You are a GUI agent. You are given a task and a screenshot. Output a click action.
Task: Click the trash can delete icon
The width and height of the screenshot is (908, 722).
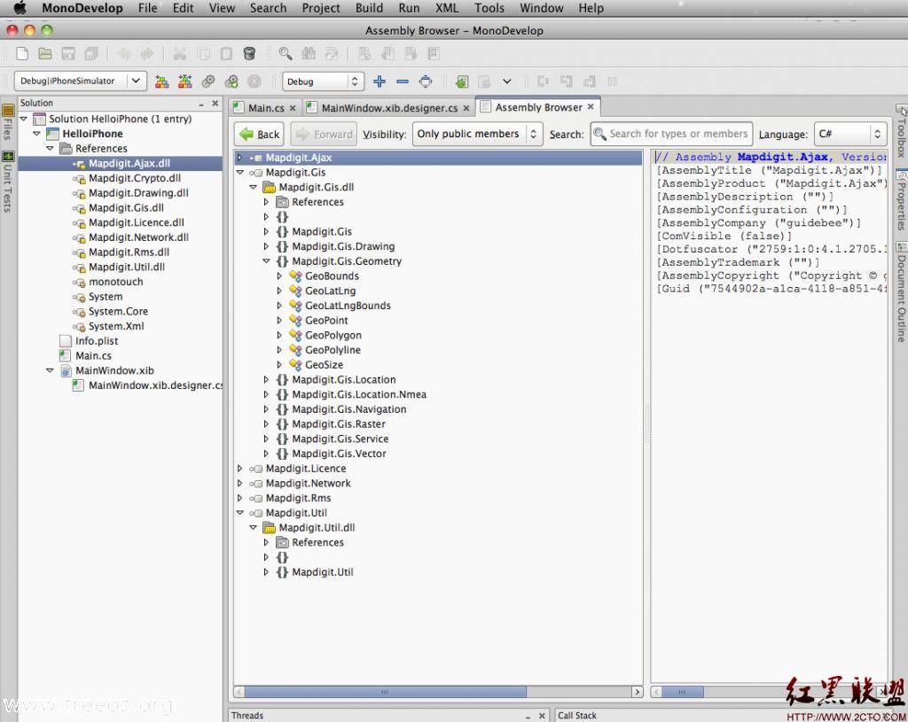coord(249,54)
